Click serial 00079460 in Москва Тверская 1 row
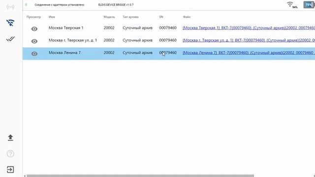 click(168, 28)
